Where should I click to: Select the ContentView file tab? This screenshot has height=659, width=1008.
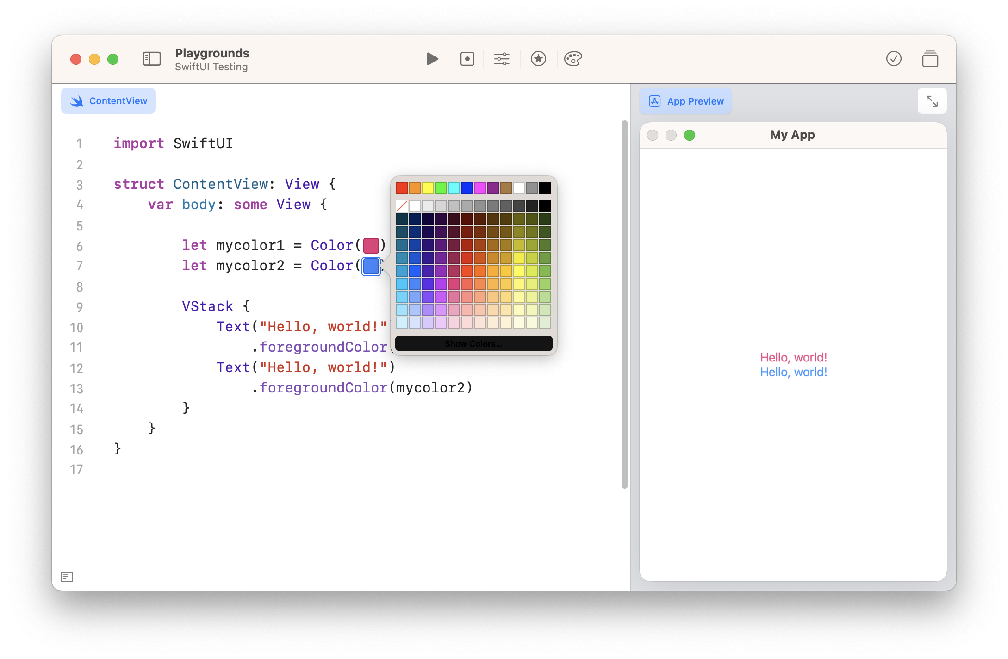pos(108,101)
